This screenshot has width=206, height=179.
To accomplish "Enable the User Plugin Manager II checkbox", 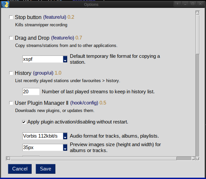I will click(12, 103).
